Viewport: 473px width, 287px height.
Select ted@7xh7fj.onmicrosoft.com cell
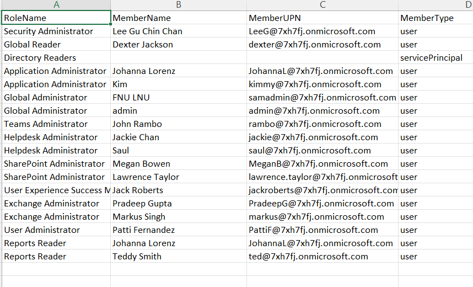(x=322, y=257)
